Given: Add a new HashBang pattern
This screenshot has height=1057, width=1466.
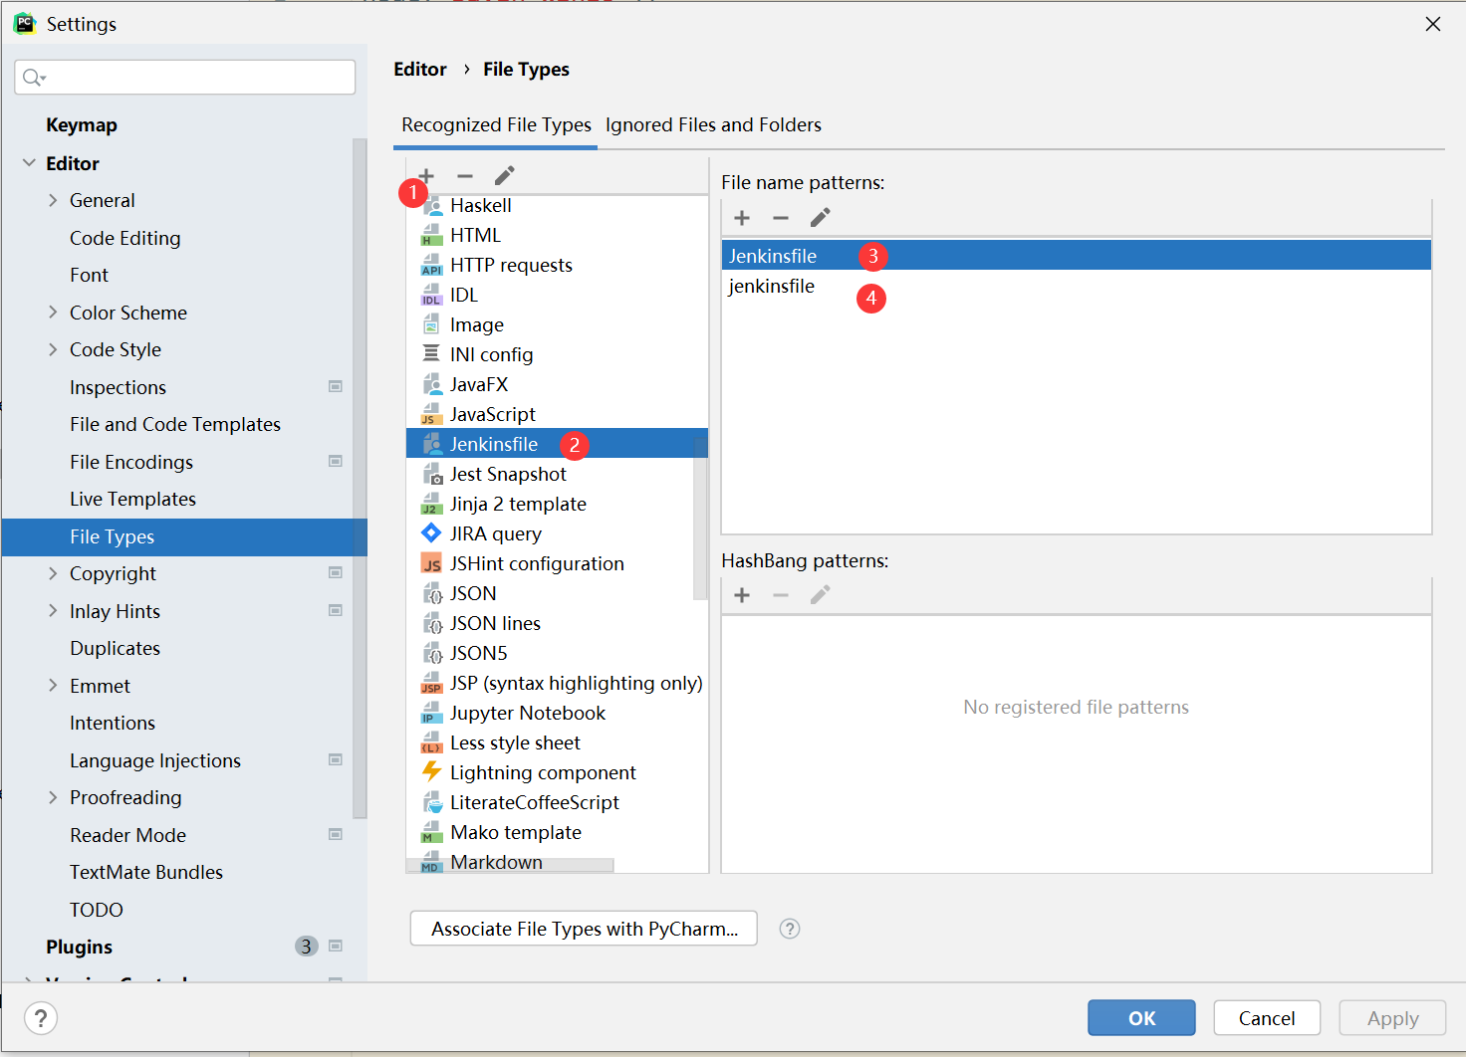Looking at the screenshot, I should tap(742, 595).
